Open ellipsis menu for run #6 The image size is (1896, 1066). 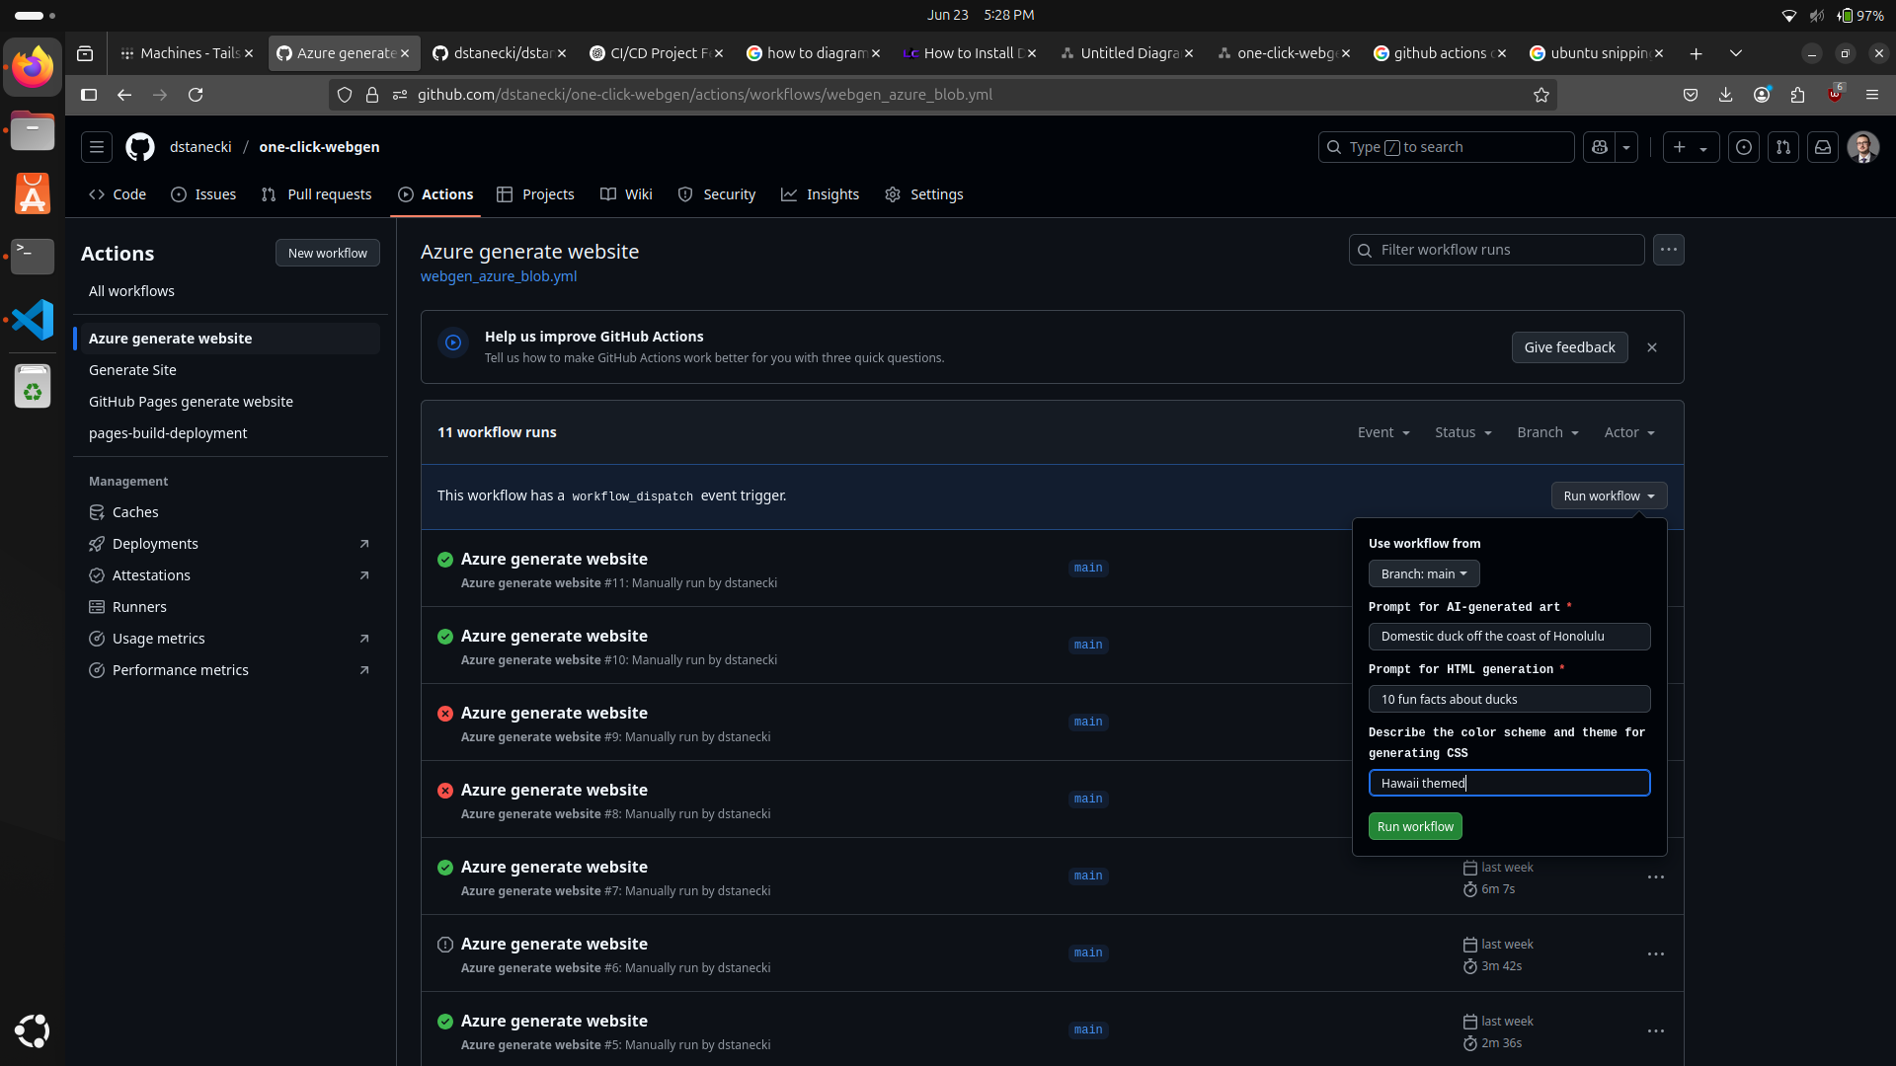coord(1656,954)
